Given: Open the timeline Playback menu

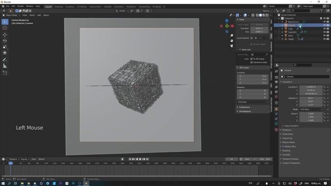Looking at the screenshot, I should pos(14,159).
